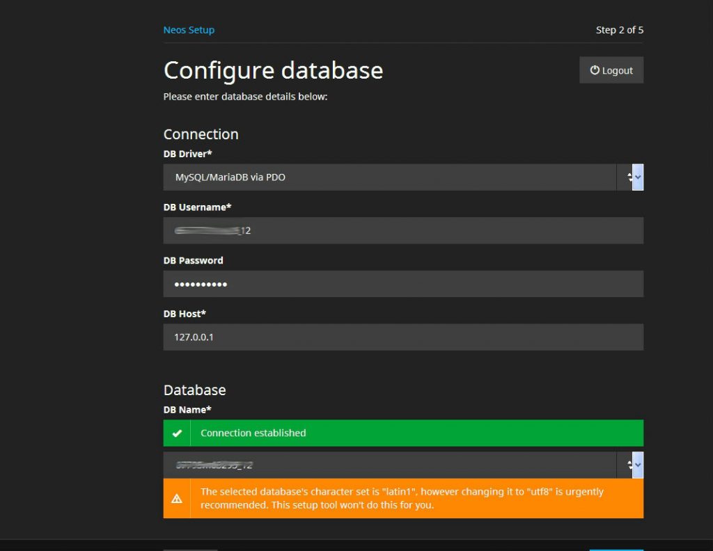This screenshot has width=713, height=551.
Task: Click the Connection established status banner
Action: click(x=402, y=433)
